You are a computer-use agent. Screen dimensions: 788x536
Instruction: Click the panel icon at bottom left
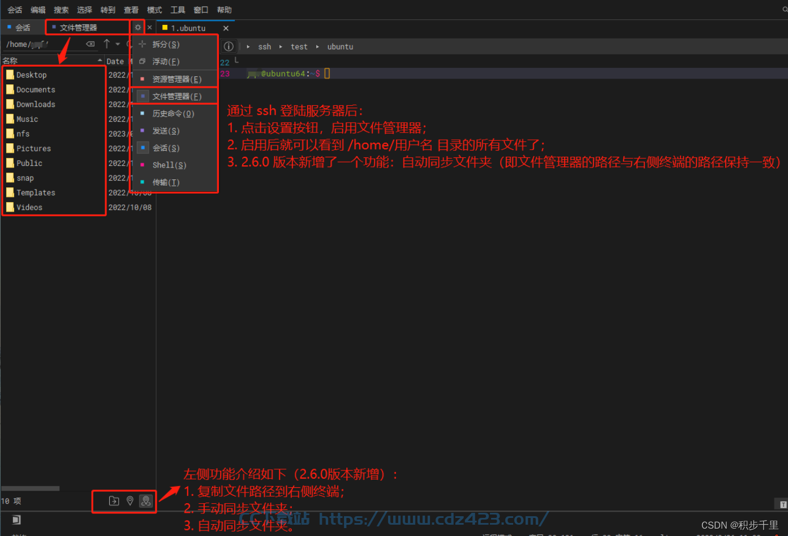click(x=16, y=520)
